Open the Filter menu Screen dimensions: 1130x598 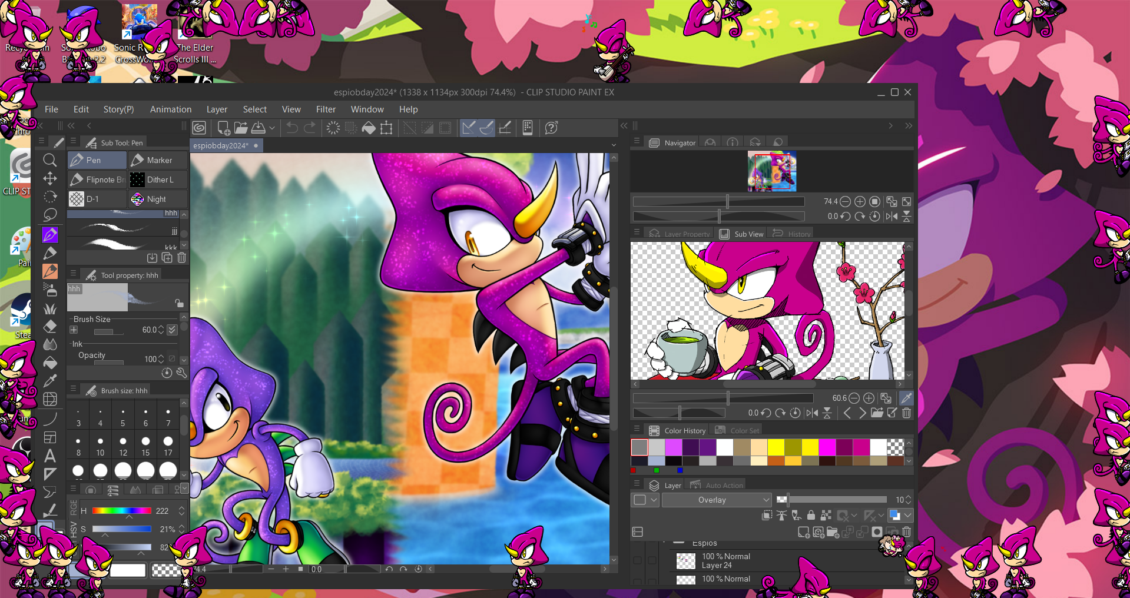tap(326, 109)
